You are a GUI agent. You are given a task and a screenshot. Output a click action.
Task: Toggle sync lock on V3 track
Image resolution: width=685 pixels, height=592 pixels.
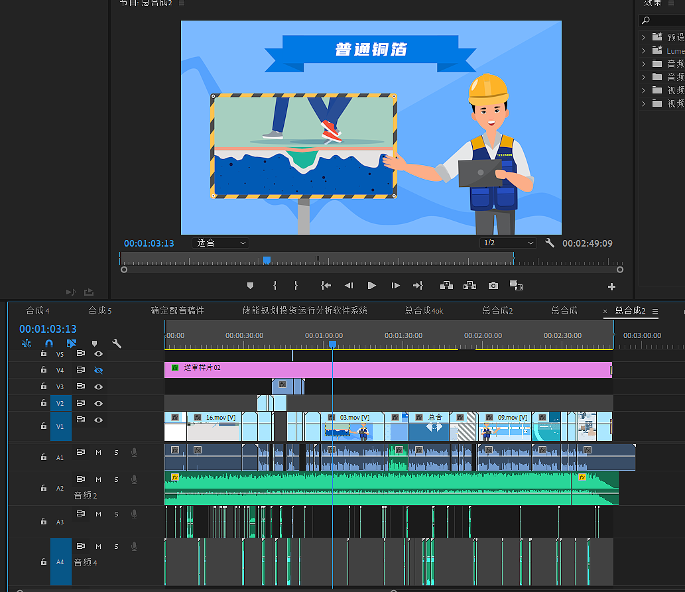[x=81, y=386]
